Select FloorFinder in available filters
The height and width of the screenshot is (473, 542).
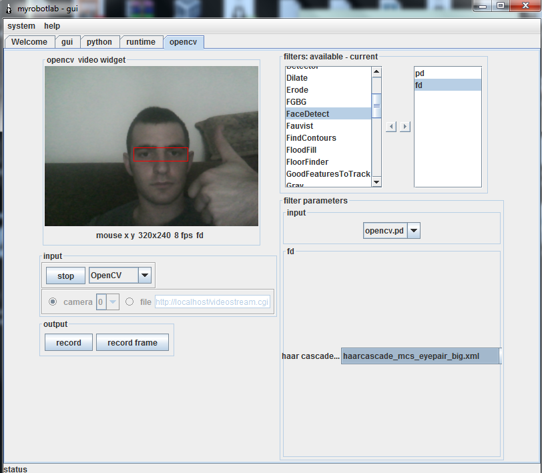coord(328,161)
